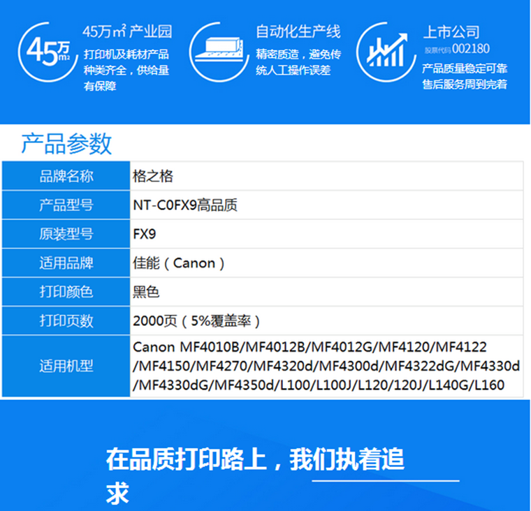This screenshot has width=531, height=511.
Task: Click the 佳能（Canon）brand value
Action: click(179, 263)
